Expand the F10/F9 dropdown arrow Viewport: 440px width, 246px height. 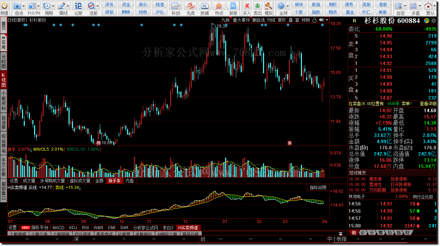tap(38, 6)
